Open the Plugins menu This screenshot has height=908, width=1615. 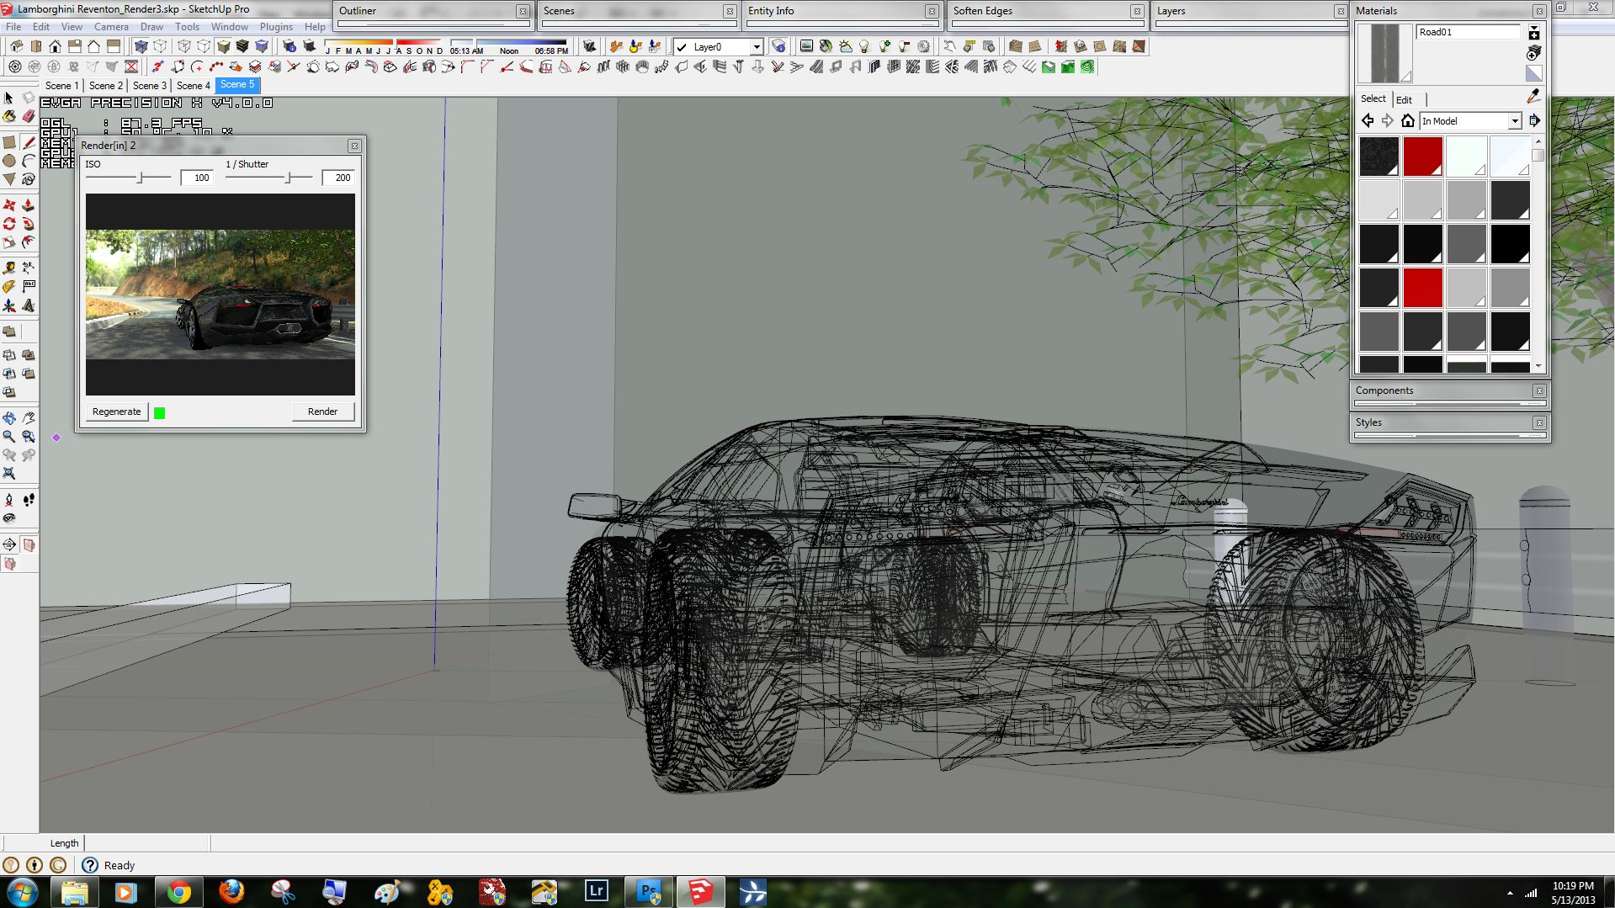(x=276, y=27)
